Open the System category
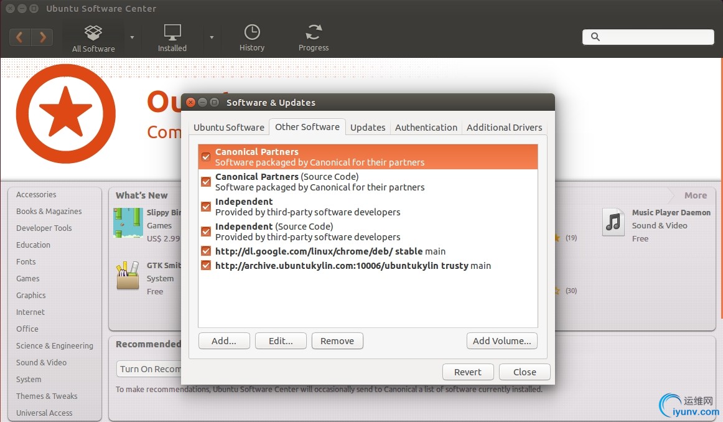 pos(29,380)
